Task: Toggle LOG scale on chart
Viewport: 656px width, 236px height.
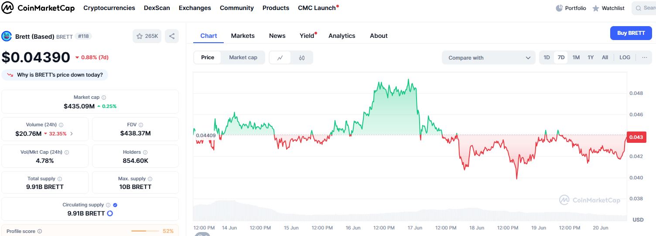Action: pyautogui.click(x=625, y=57)
